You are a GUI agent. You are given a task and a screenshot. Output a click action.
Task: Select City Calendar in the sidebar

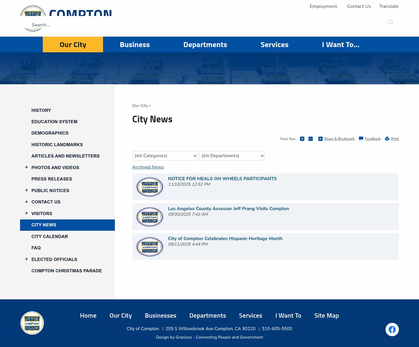click(49, 236)
